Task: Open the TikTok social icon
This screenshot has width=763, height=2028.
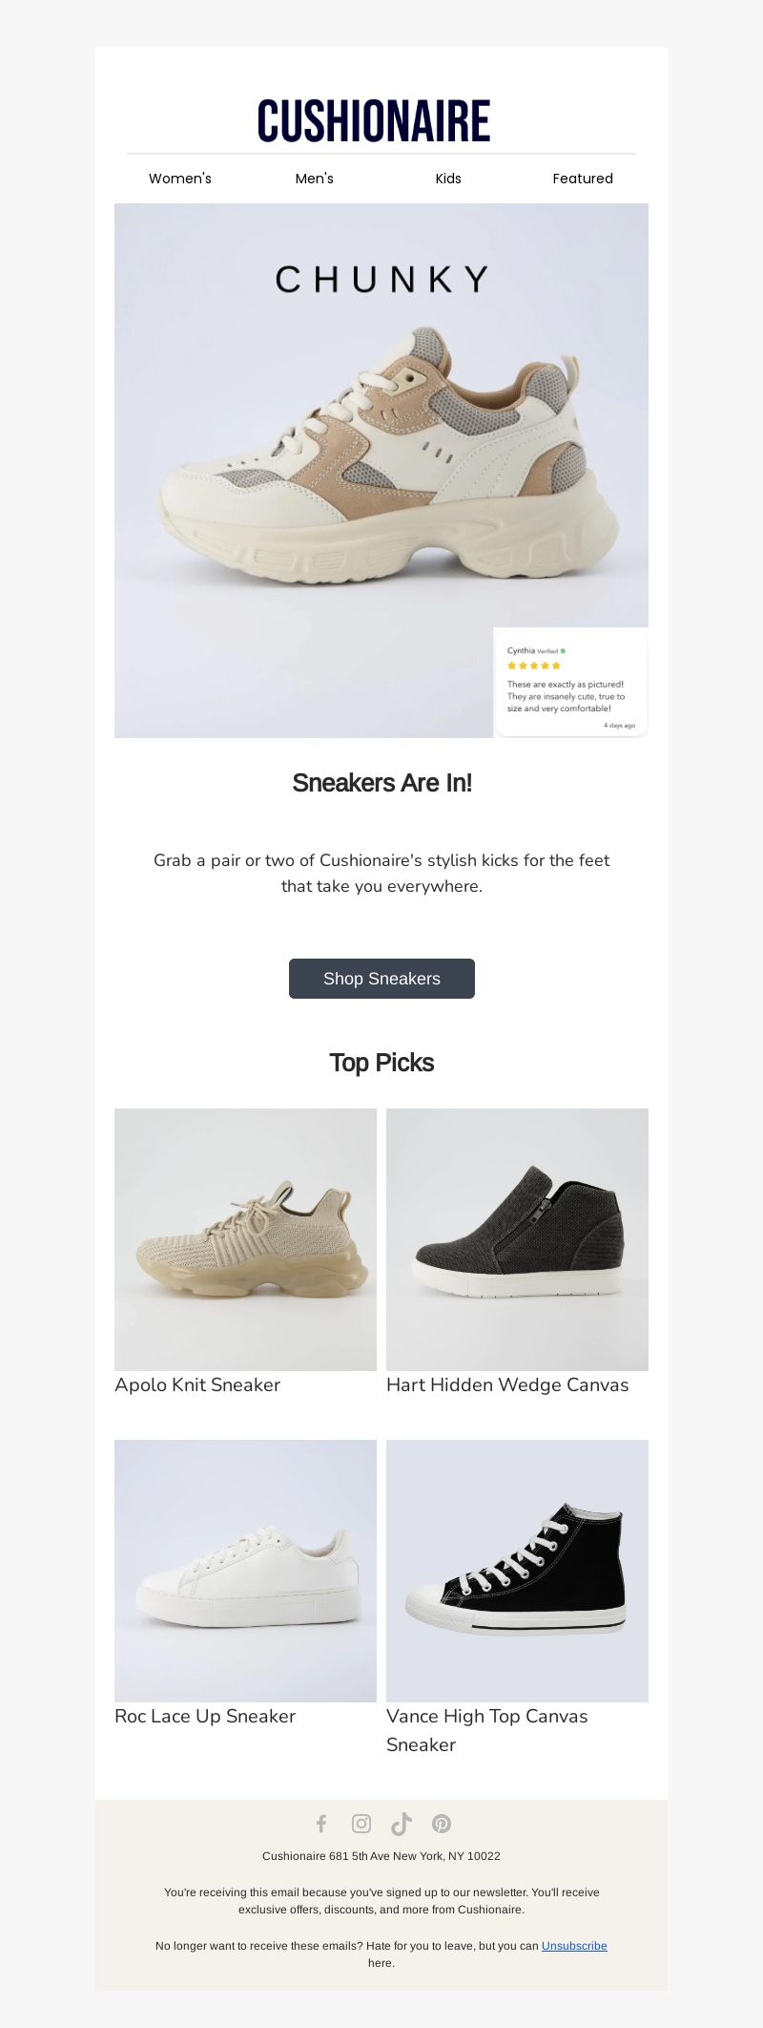Action: pos(402,1824)
